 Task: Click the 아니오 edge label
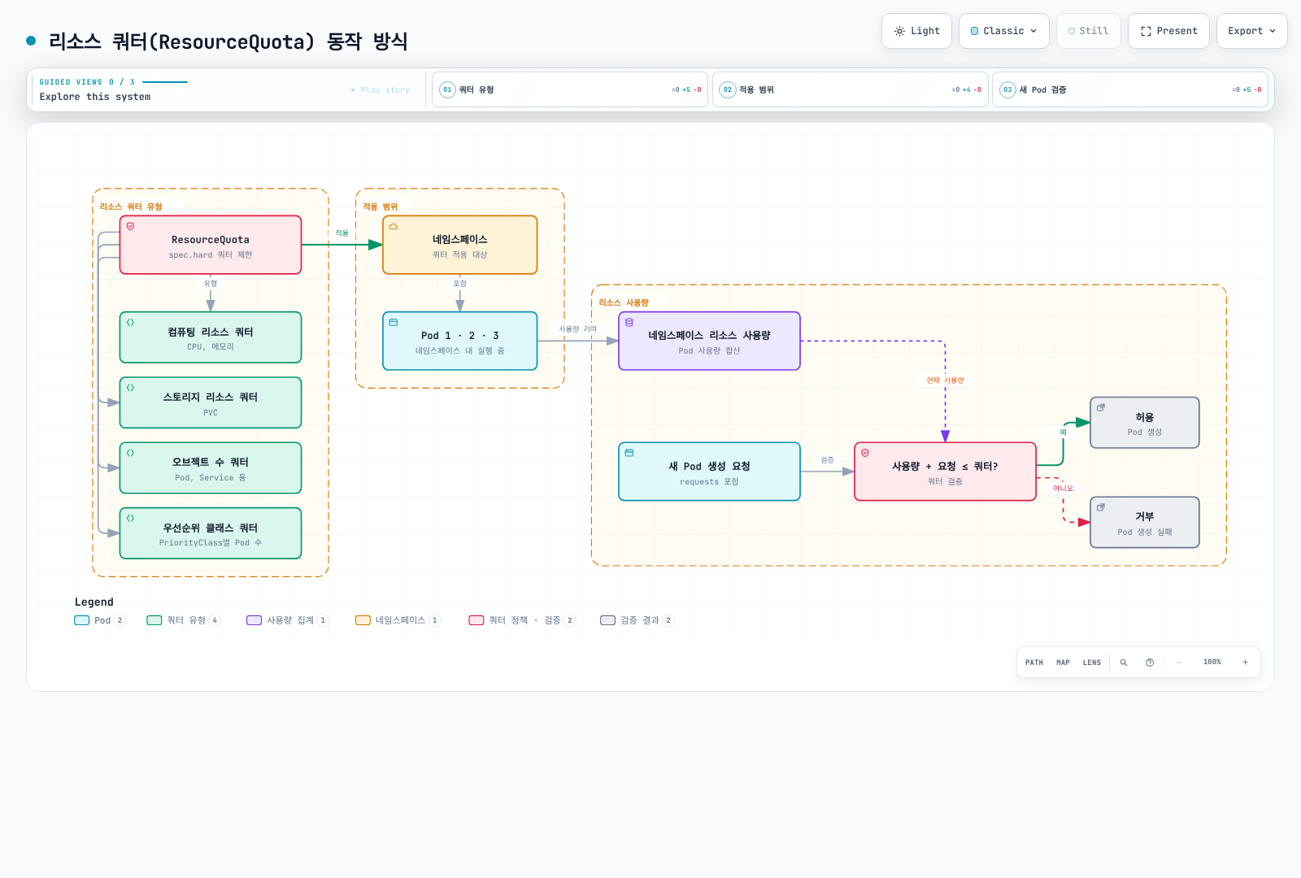point(1064,489)
